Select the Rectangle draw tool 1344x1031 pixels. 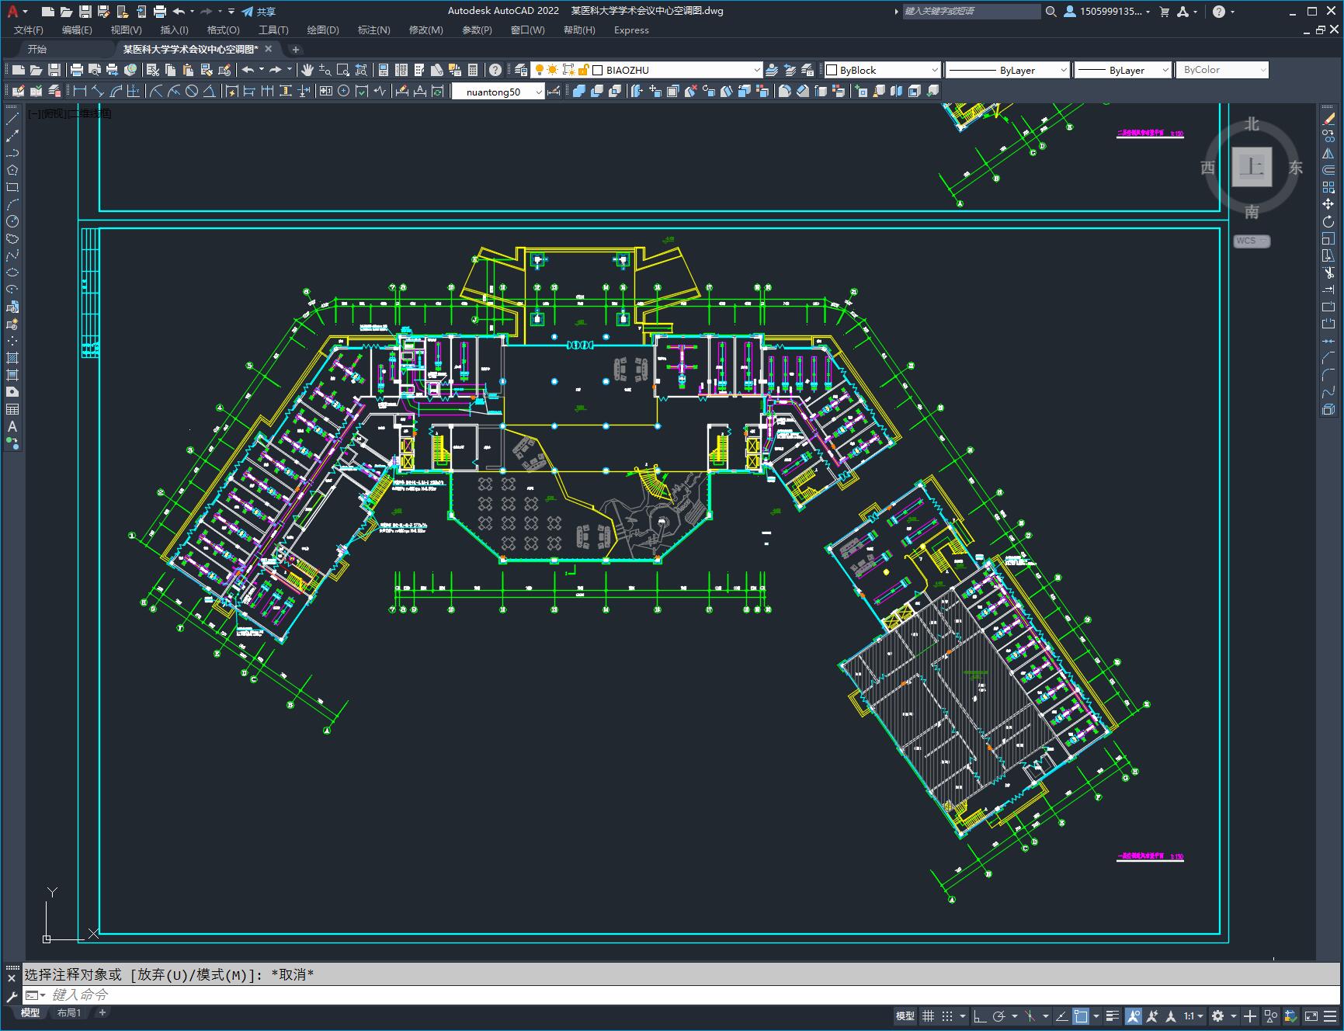click(12, 188)
